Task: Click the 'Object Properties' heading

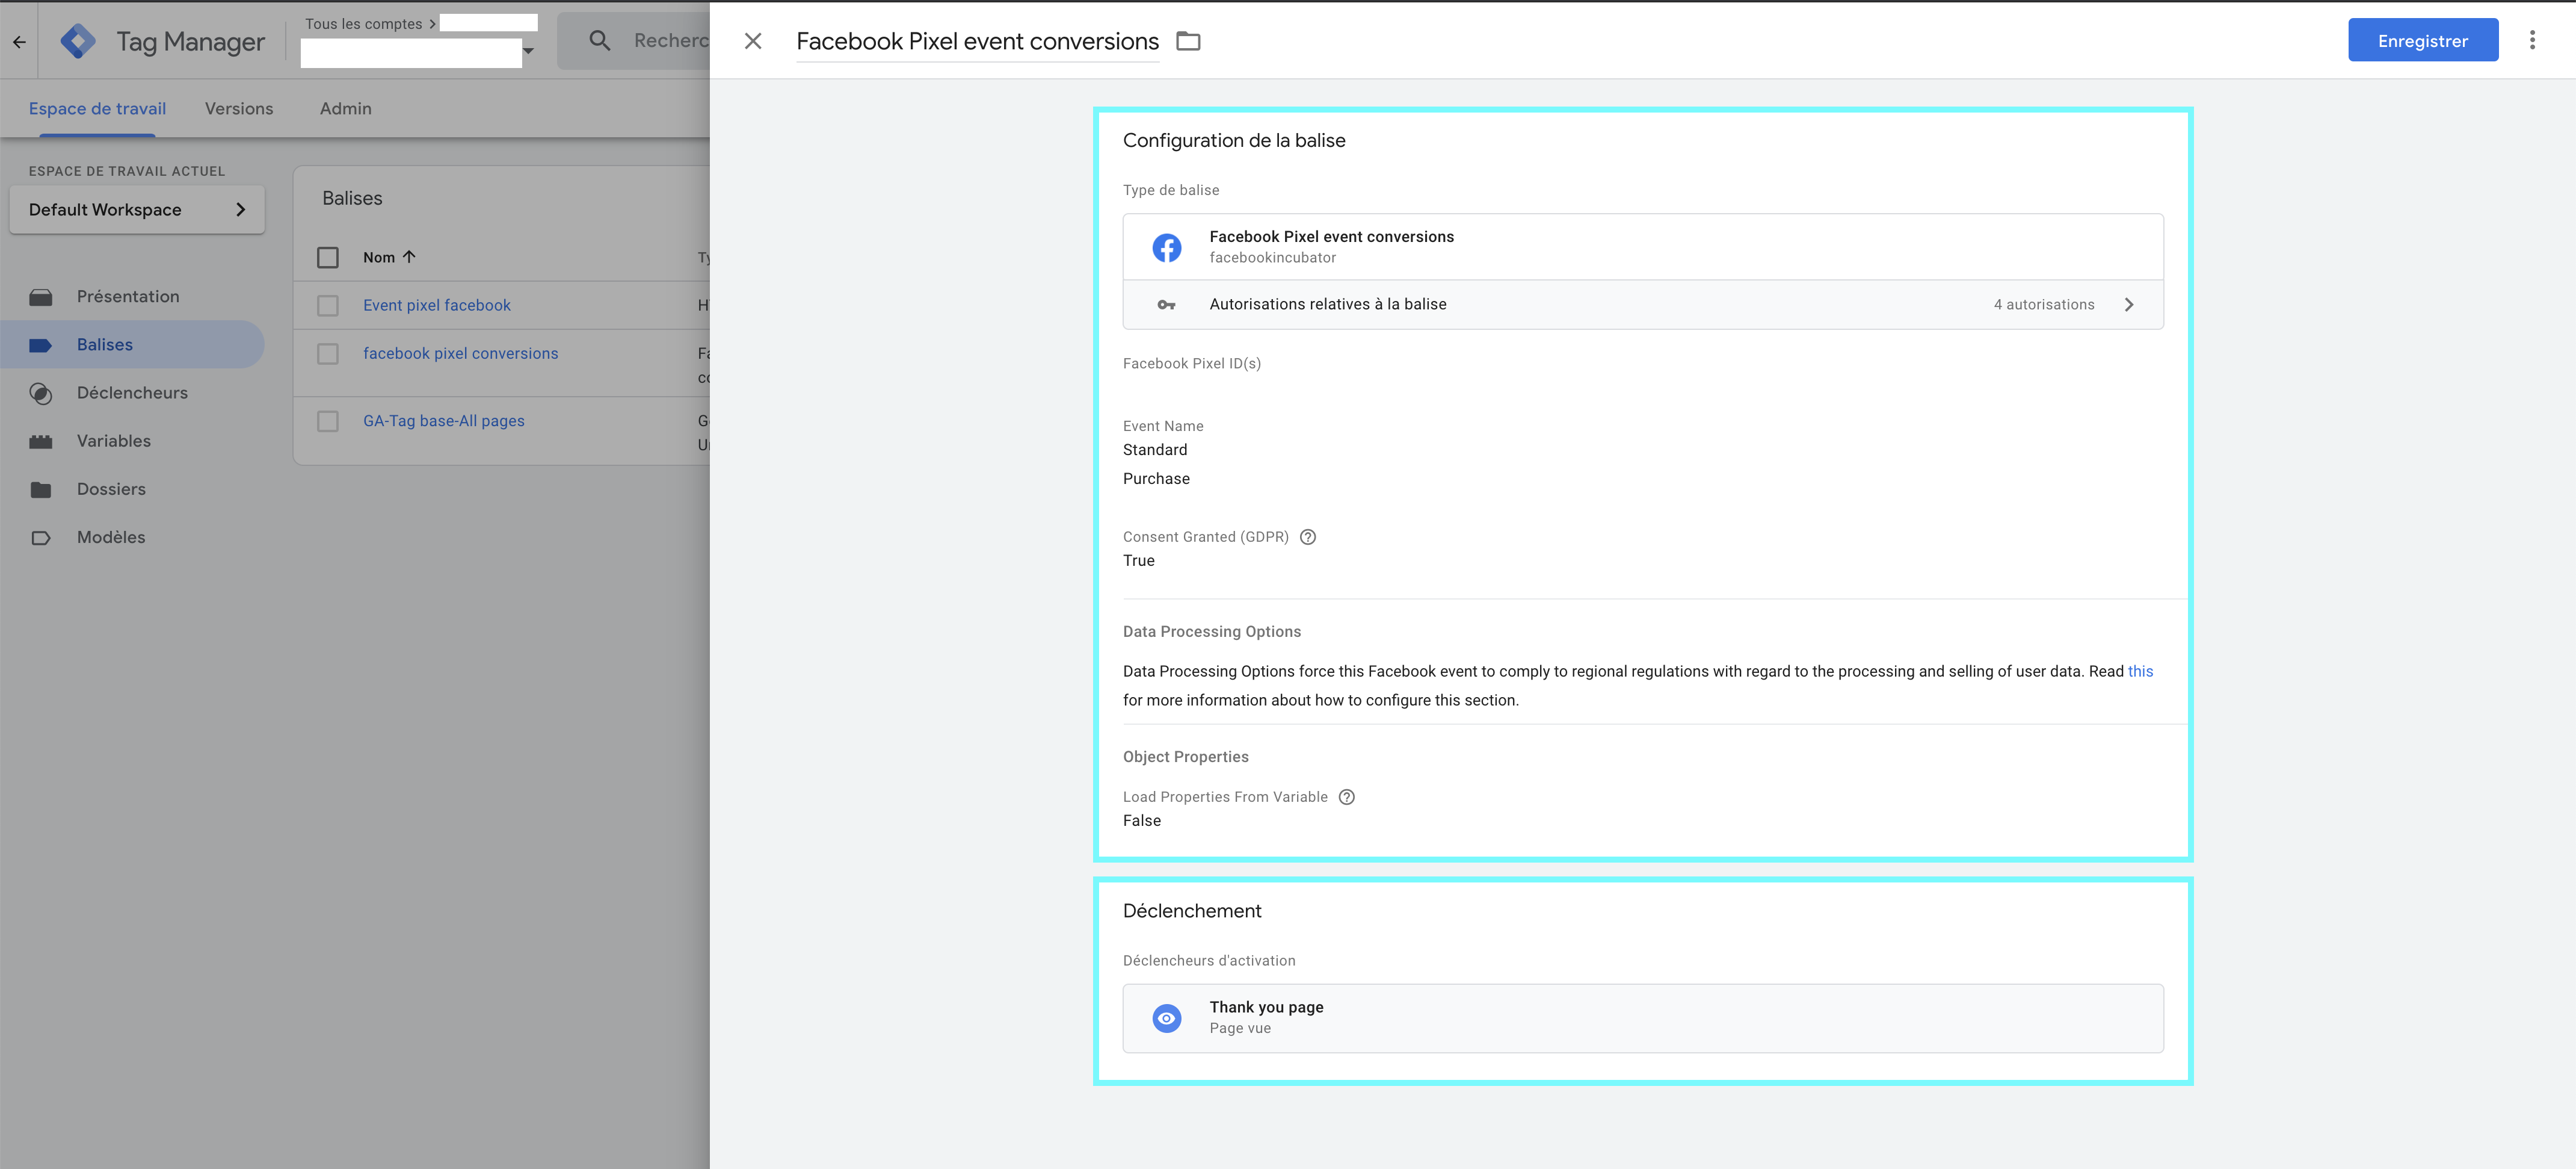Action: pos(1185,757)
